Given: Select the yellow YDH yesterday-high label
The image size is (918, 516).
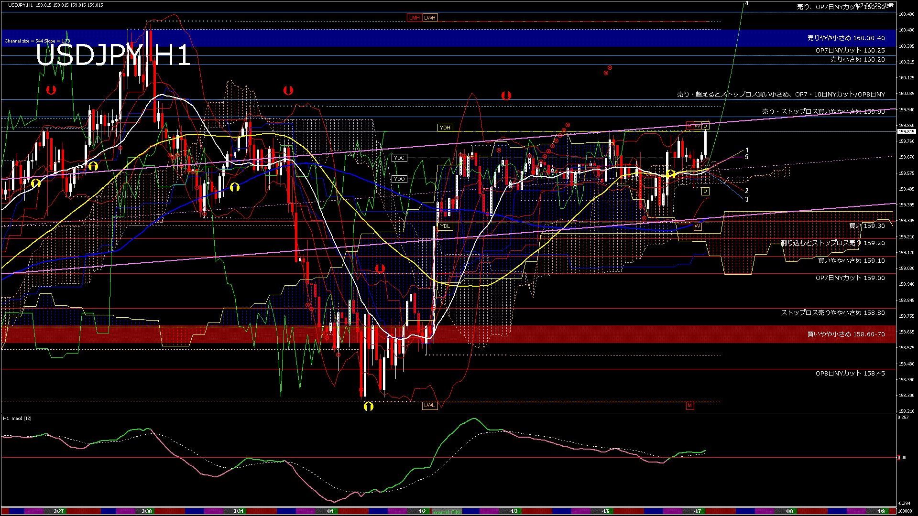Looking at the screenshot, I should (x=446, y=127).
